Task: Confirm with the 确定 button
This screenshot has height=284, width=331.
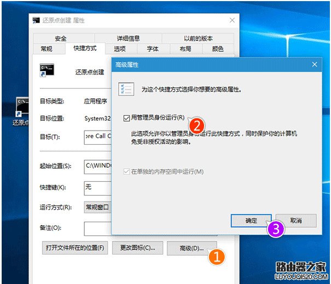Action: click(x=251, y=221)
